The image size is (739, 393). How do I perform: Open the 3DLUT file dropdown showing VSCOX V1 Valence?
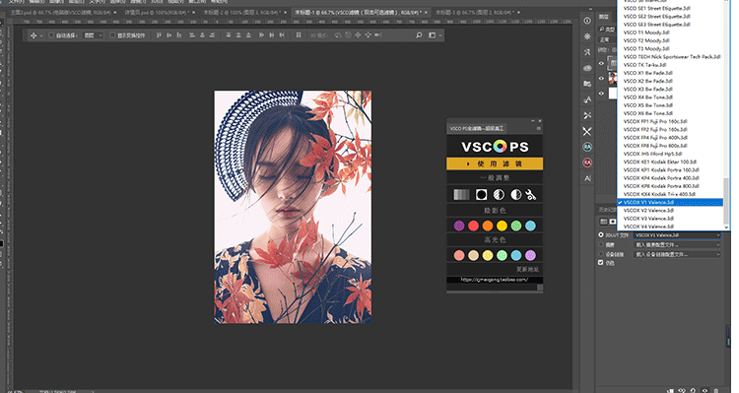(677, 235)
